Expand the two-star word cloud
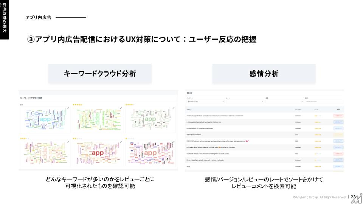Image resolution: width=363 pixels, height=204 pixels. tap(121, 142)
